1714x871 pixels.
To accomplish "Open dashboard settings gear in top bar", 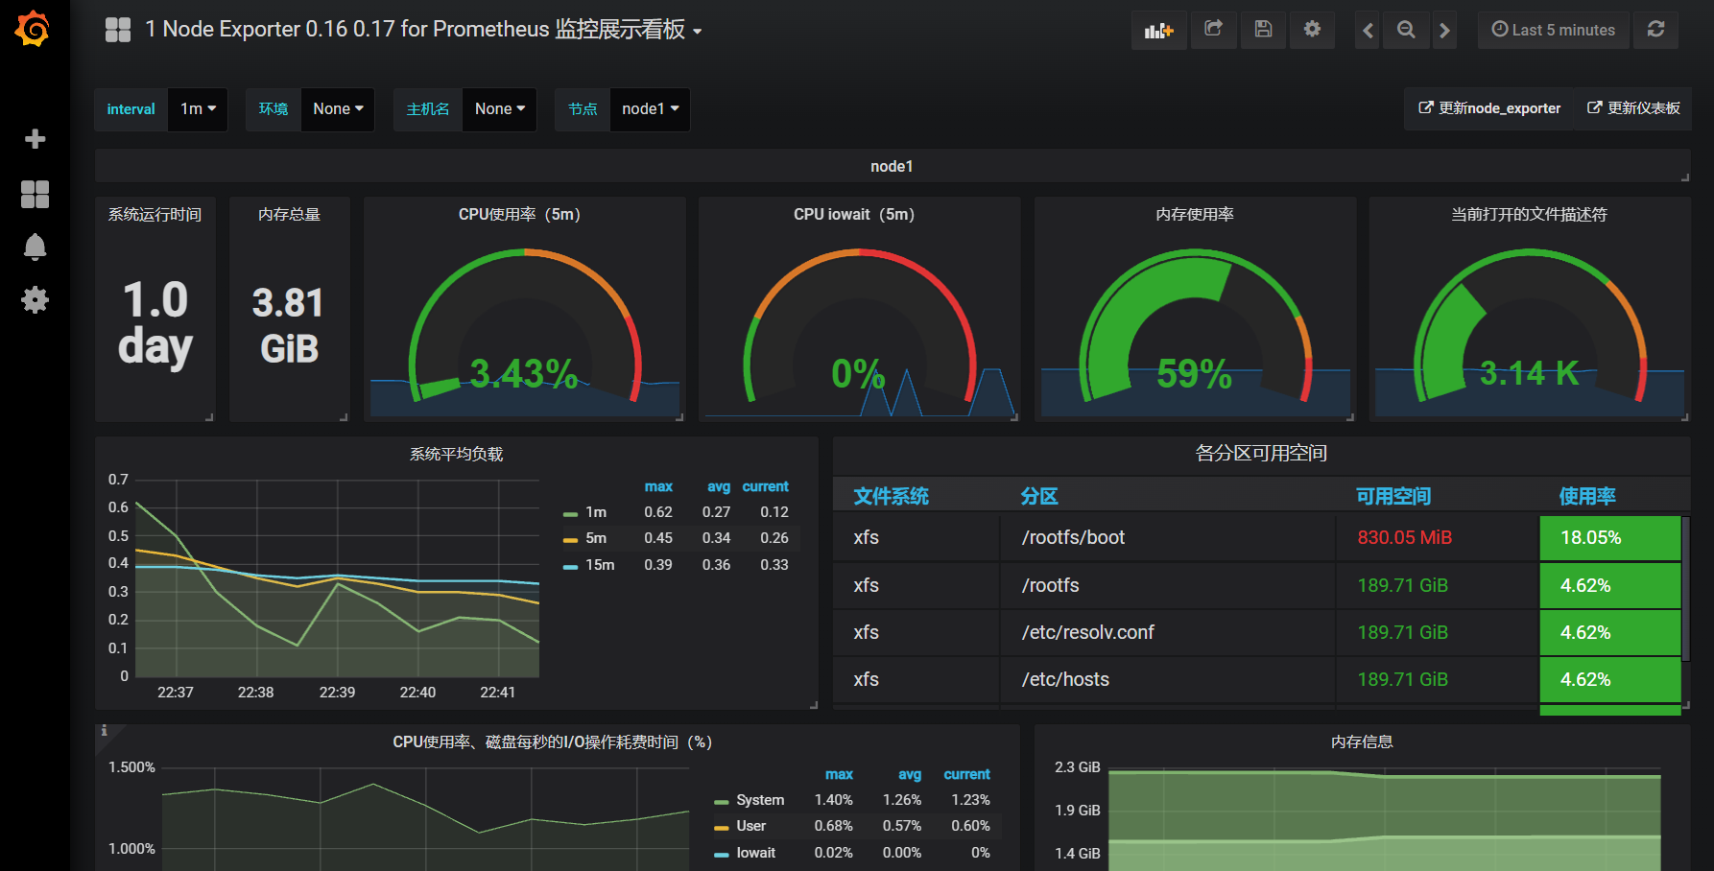I will tap(1312, 30).
